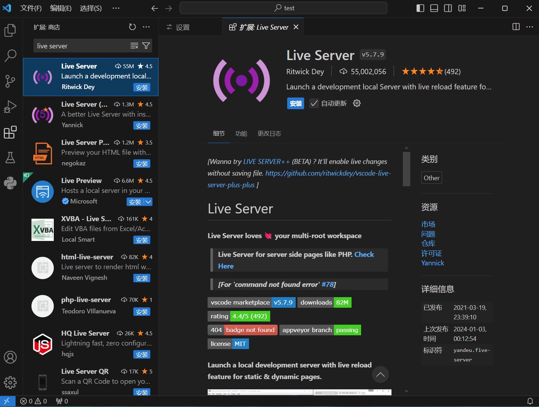Open the Manage gear in activity bar
The image size is (539, 407).
tap(10, 383)
